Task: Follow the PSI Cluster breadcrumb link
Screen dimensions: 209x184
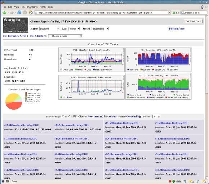Action: point(37,36)
